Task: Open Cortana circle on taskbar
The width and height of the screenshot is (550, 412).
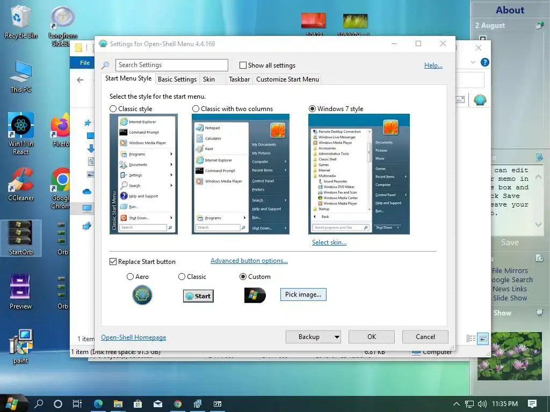Action: [x=58, y=404]
